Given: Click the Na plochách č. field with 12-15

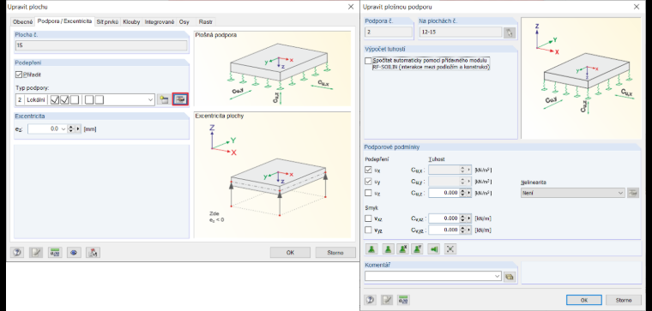Looking at the screenshot, I should tap(461, 33).
